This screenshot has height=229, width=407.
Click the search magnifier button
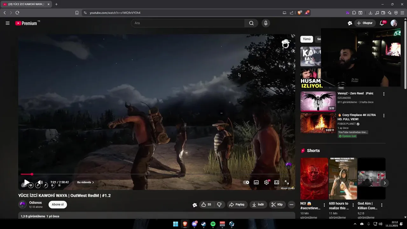click(x=252, y=23)
